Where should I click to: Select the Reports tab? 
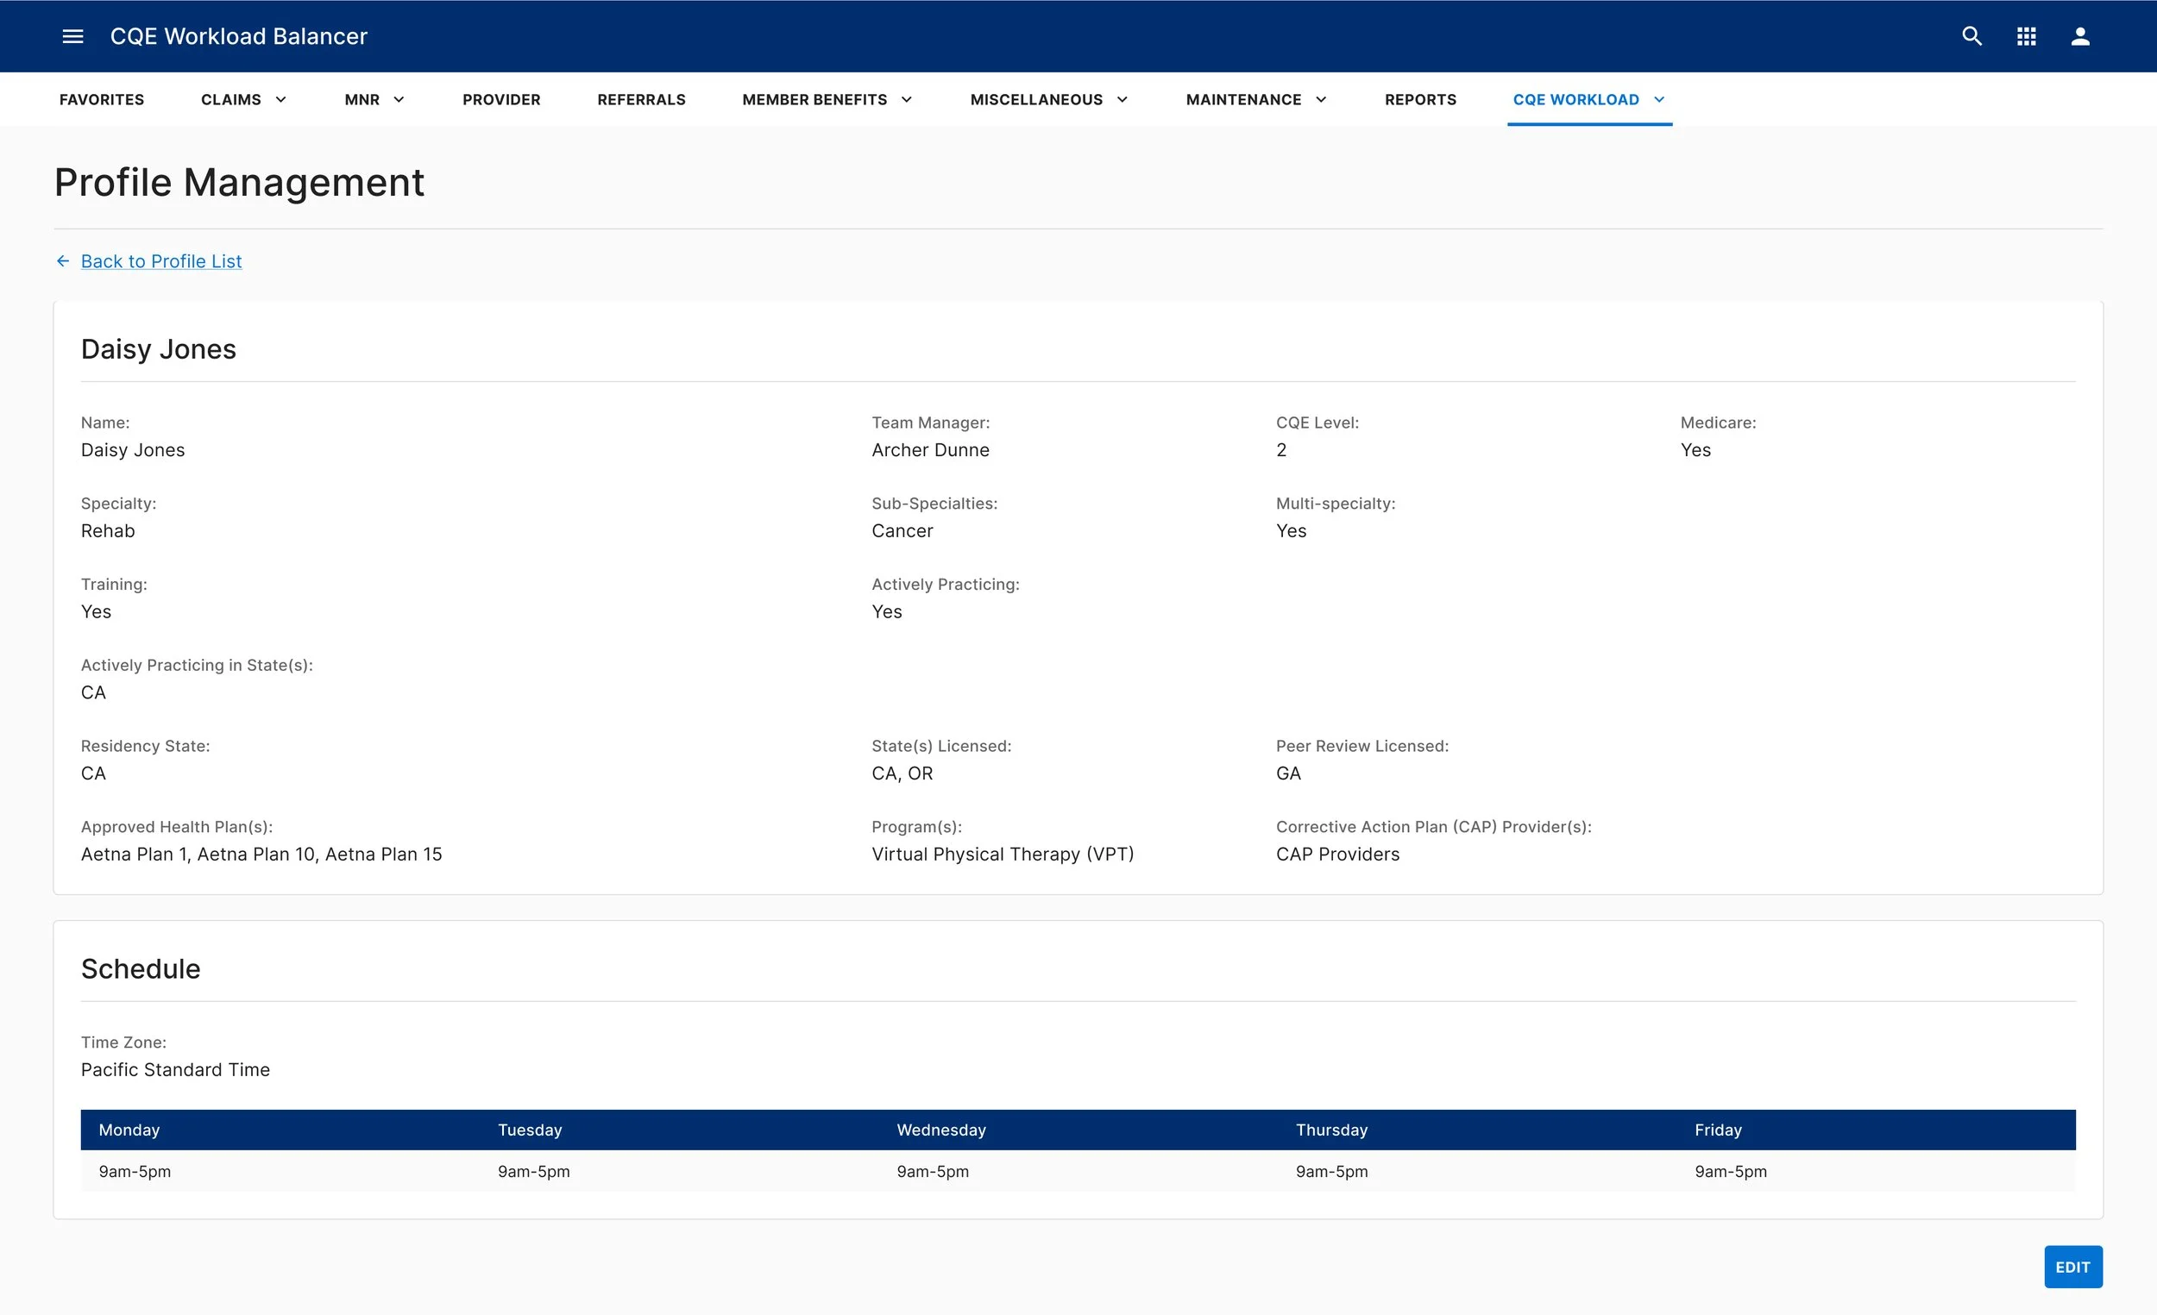pos(1420,100)
